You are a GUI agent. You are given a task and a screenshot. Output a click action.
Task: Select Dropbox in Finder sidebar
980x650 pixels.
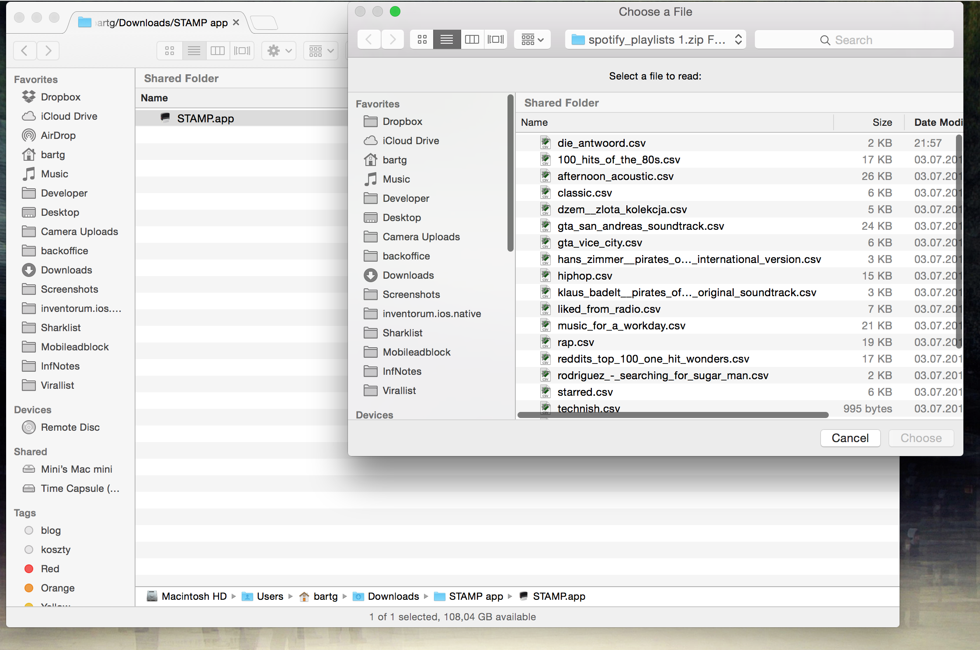click(60, 97)
